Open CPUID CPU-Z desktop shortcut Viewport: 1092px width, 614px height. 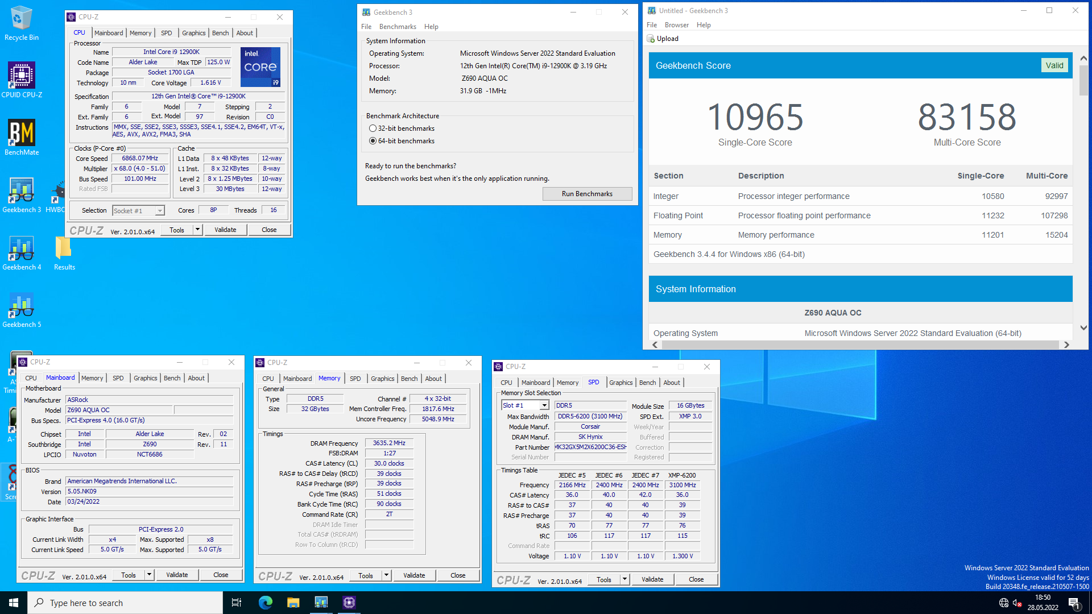pyautogui.click(x=22, y=80)
